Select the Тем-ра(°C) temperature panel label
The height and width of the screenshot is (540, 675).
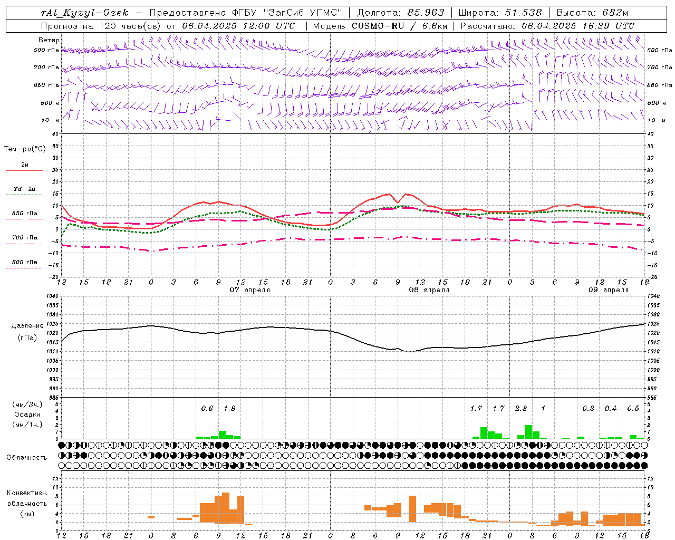[x=25, y=149]
